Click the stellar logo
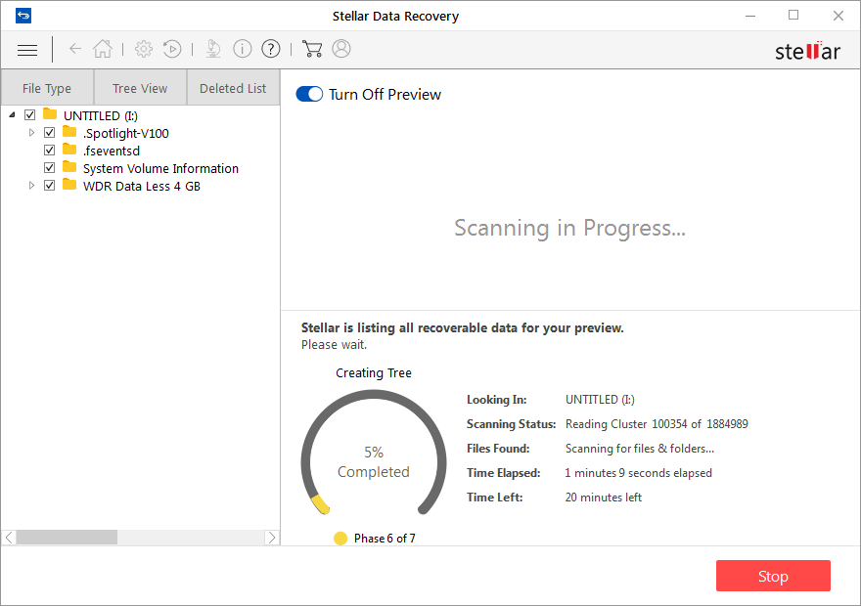The width and height of the screenshot is (861, 606). tap(807, 51)
